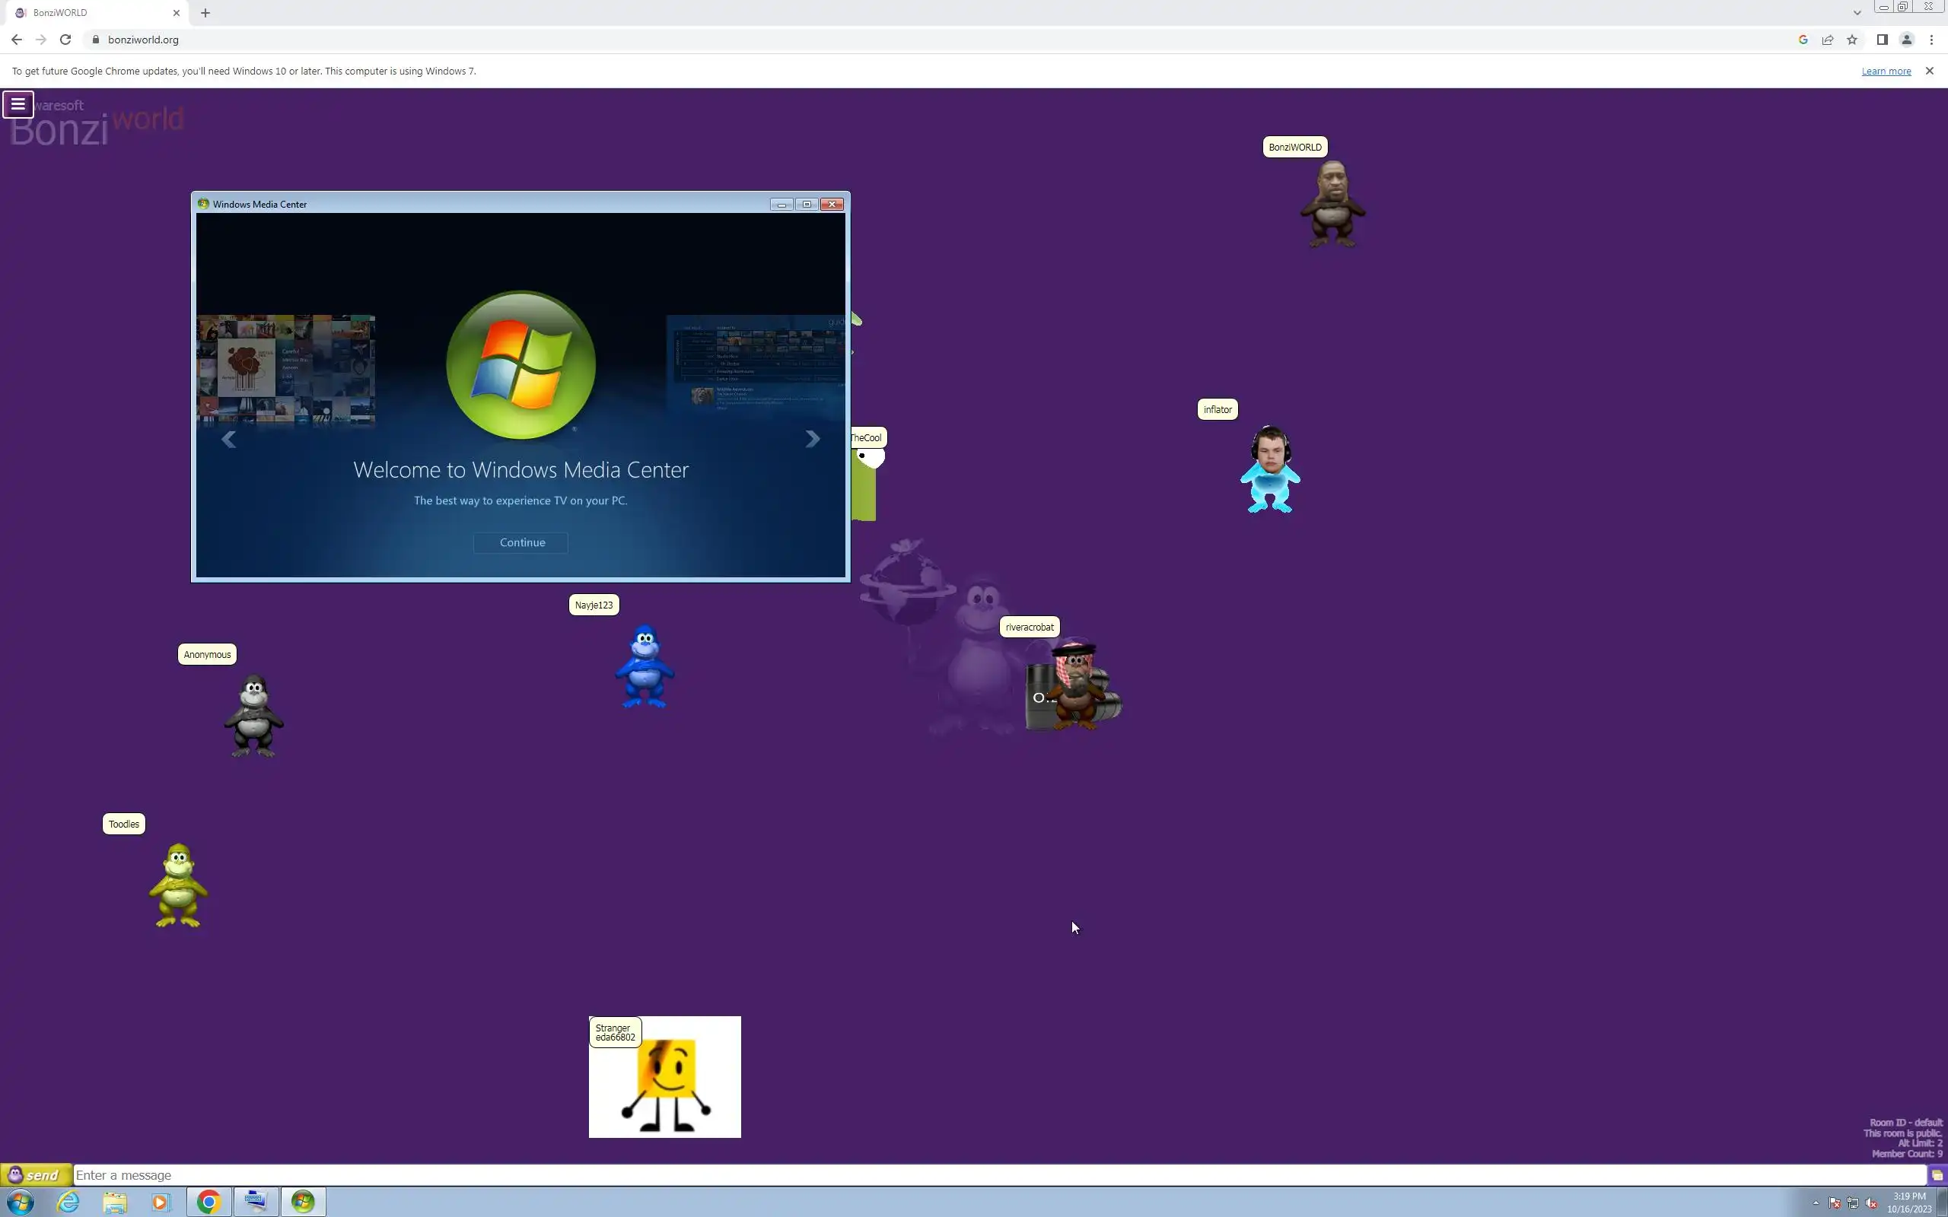Open the Windows Start menu

pyautogui.click(x=20, y=1202)
